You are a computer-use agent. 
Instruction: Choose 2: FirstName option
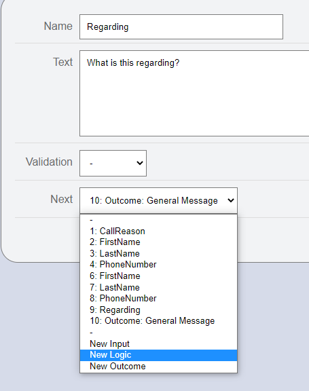click(x=158, y=242)
